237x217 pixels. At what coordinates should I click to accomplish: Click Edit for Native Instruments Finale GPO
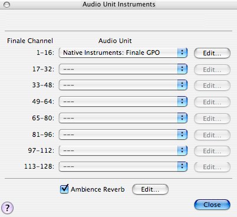coord(212,53)
